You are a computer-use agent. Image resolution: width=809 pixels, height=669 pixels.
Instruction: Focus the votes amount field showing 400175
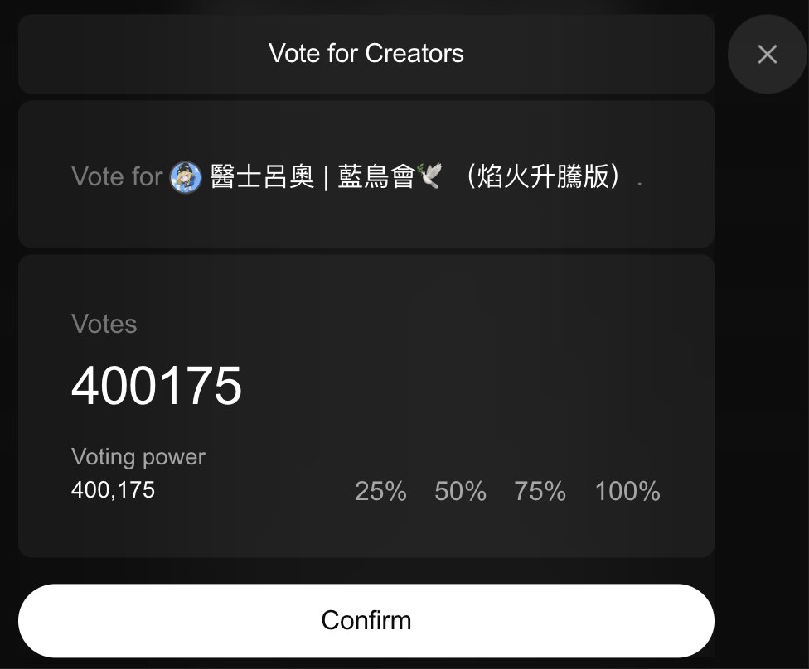157,386
